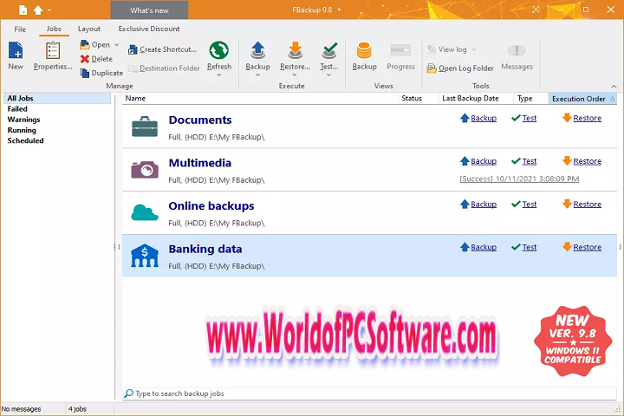Show Running jobs
Viewport: 624px width, 416px height.
pyautogui.click(x=22, y=130)
